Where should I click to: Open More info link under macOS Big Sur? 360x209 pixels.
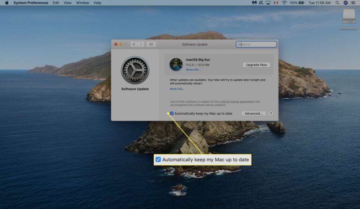pos(193,69)
